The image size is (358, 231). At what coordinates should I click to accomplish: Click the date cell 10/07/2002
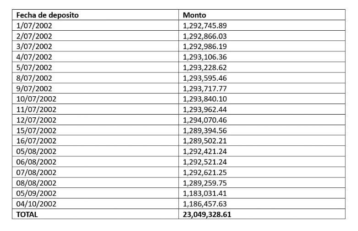point(36,99)
